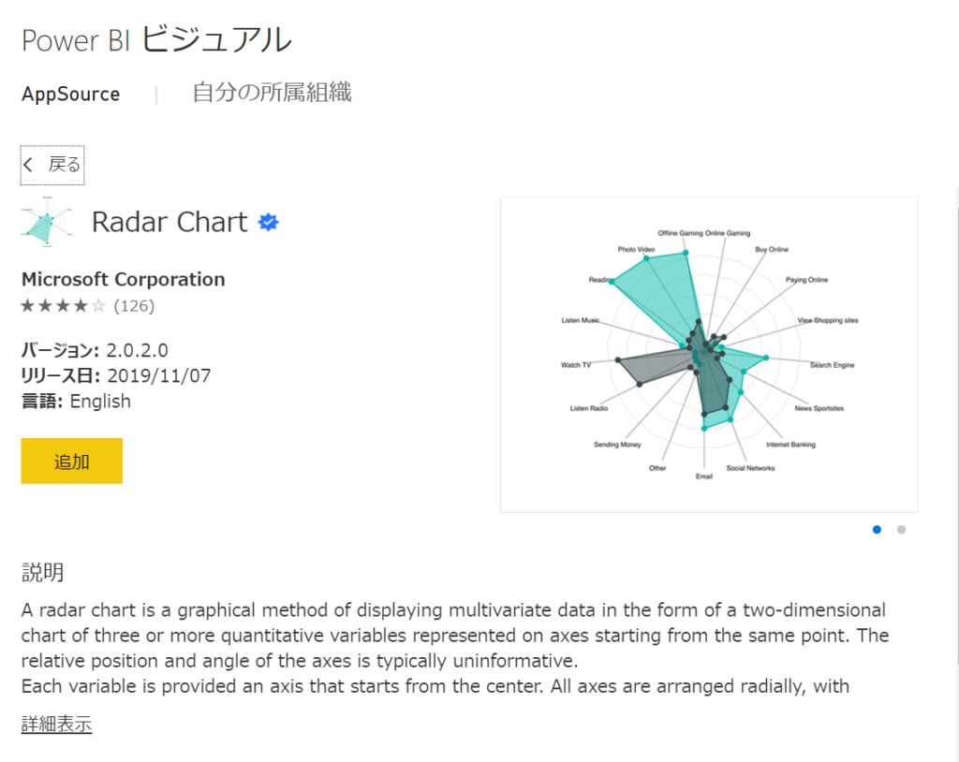Viewport: 959px width, 762px height.
Task: Click the third rating star
Action: 63,305
